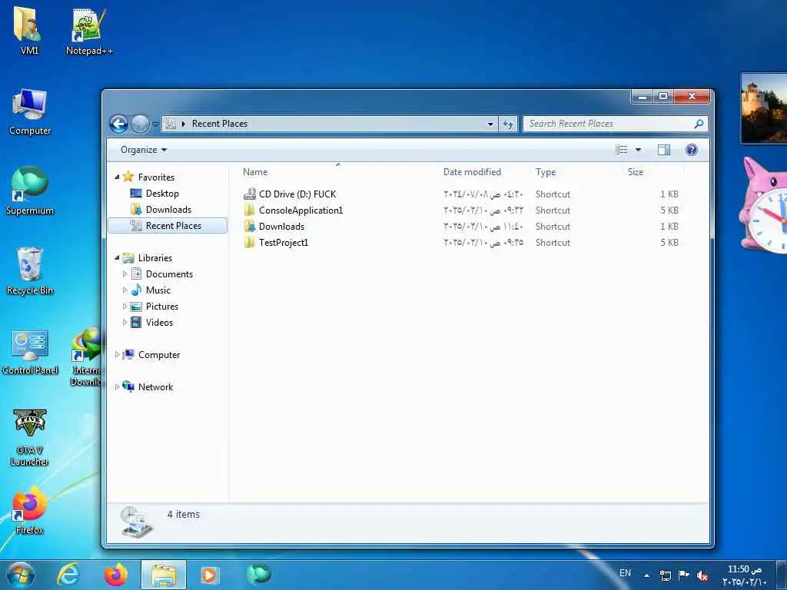Expand Network in navigation pane

click(117, 387)
